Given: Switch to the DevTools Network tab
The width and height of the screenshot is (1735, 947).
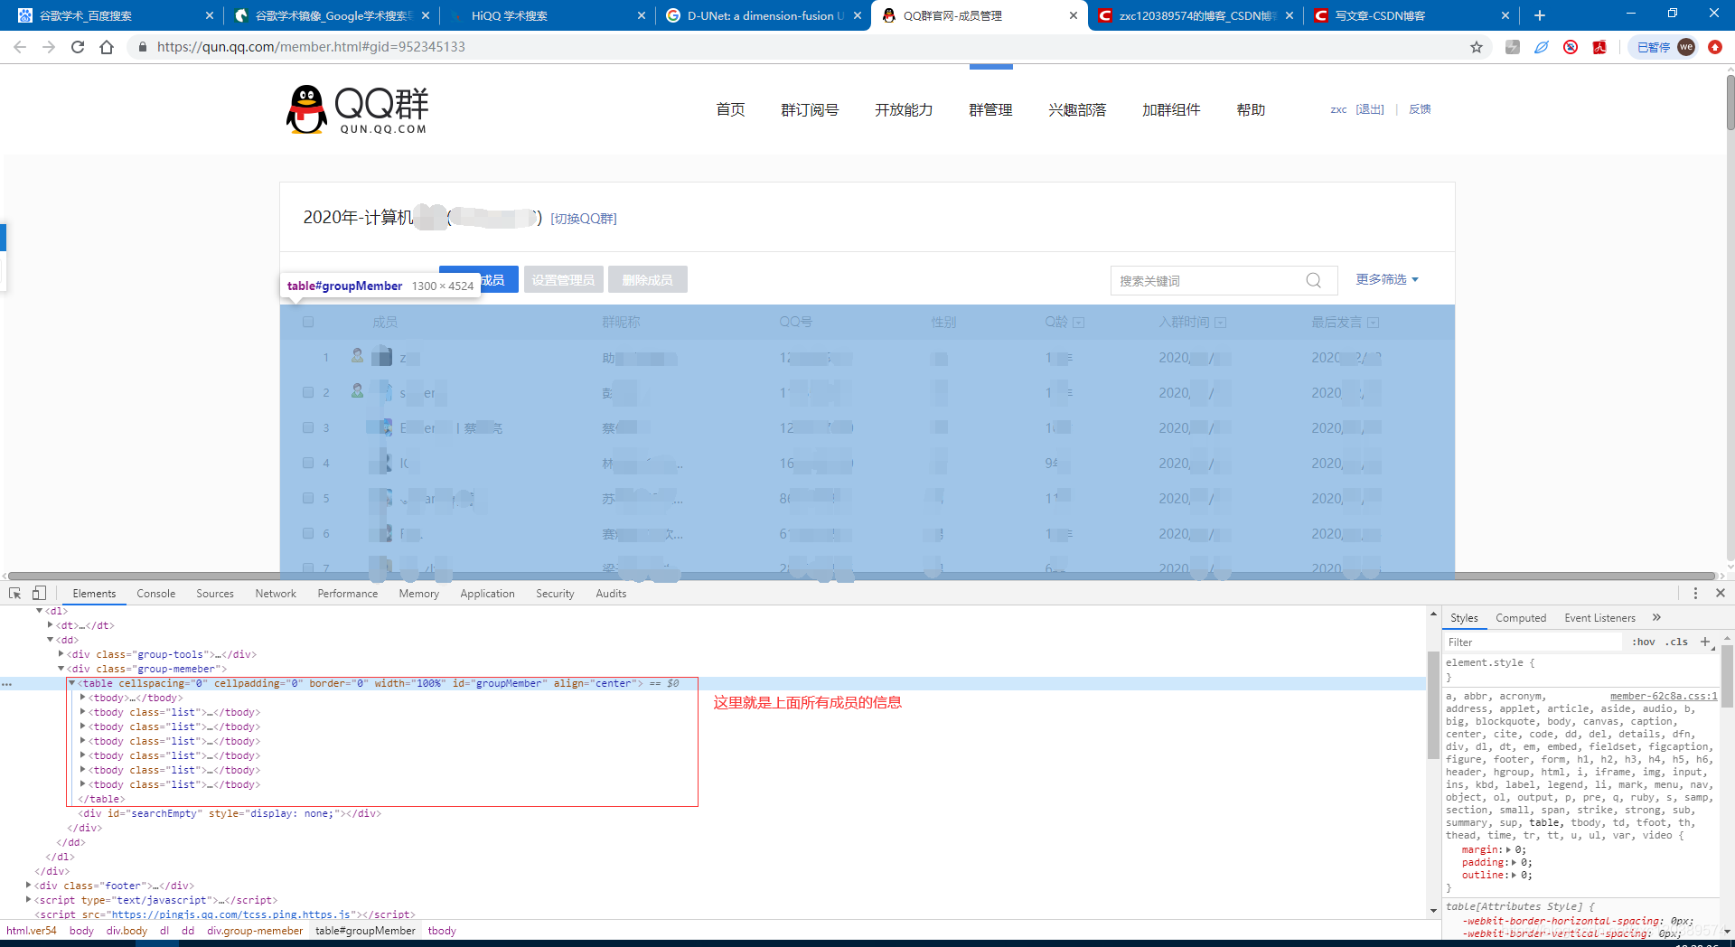Looking at the screenshot, I should click(x=276, y=594).
